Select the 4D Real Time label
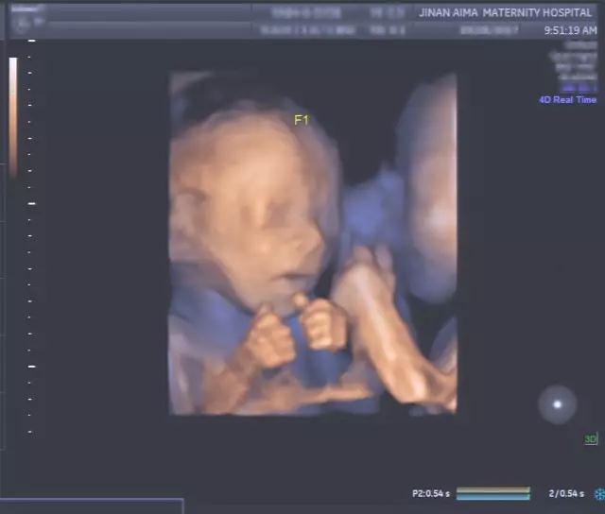Viewport: 605px width, 514px height. click(567, 99)
